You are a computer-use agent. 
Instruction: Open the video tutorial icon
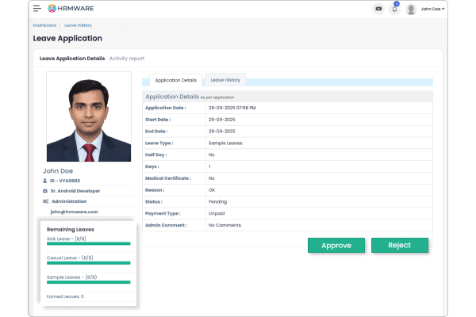pyautogui.click(x=378, y=9)
